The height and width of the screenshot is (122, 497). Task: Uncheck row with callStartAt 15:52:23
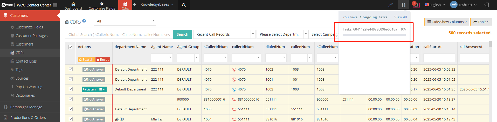click(x=71, y=69)
